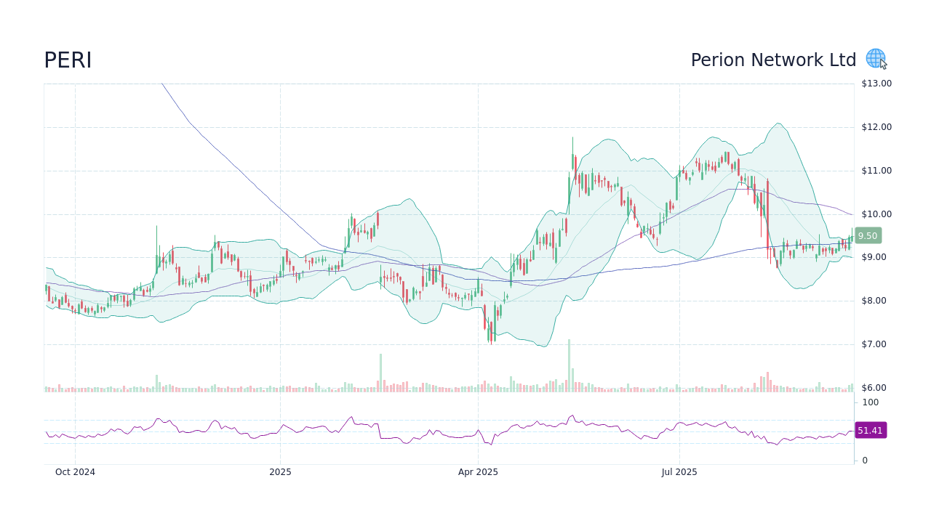This screenshot has height=523, width=931.
Task: Select the 2025 date axis label
Action: (x=281, y=471)
